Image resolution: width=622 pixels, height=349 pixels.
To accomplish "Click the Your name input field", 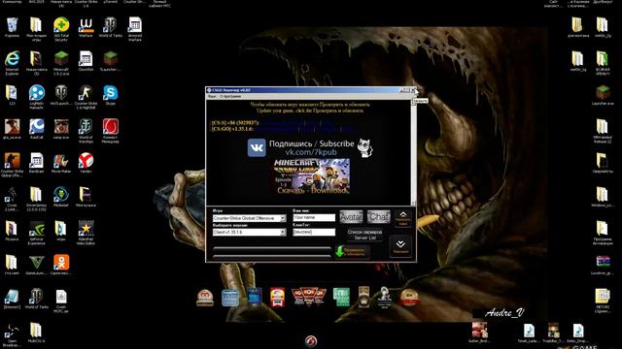I will (314, 217).
